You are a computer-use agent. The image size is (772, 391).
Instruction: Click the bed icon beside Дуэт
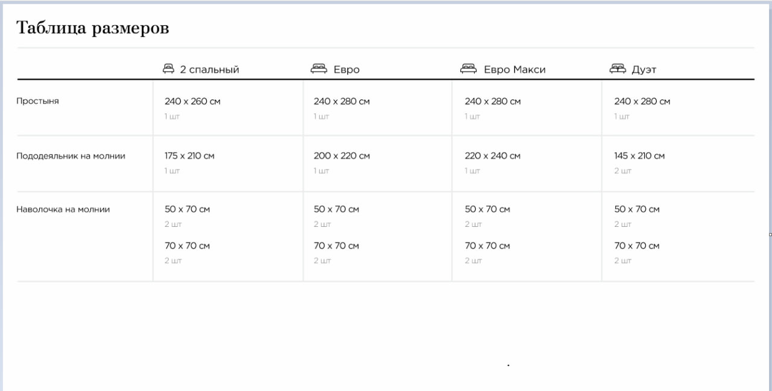(x=618, y=69)
